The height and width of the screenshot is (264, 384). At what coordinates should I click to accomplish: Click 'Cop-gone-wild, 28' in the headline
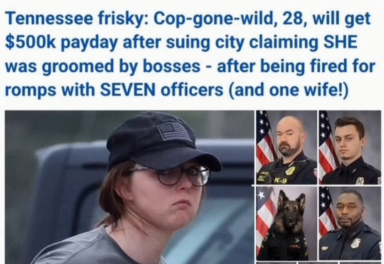click(x=228, y=19)
